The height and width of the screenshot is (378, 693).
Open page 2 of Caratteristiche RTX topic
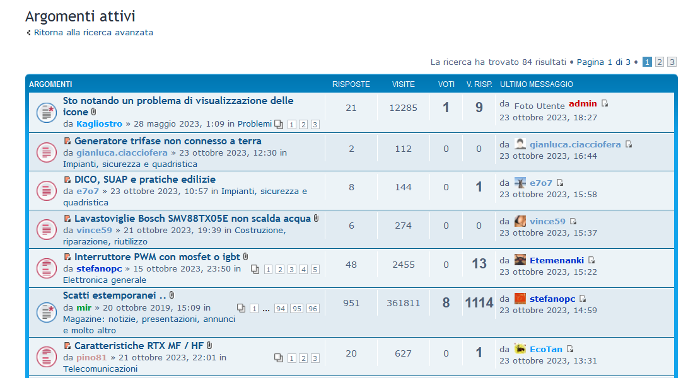(x=303, y=358)
